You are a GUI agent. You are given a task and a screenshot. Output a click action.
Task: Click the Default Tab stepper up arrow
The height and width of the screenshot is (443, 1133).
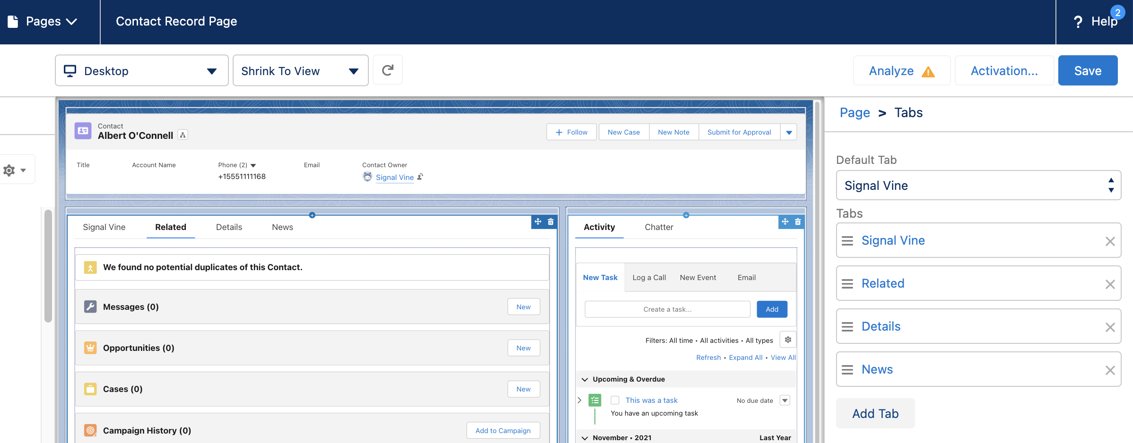pyautogui.click(x=1111, y=180)
